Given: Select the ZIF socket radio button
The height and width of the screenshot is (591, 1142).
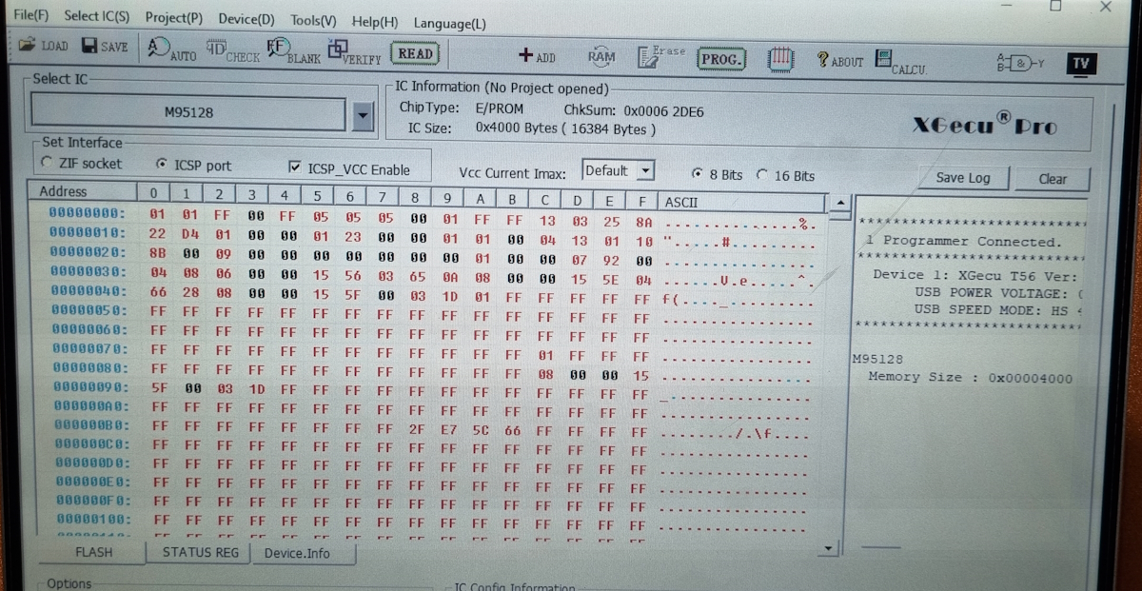Looking at the screenshot, I should click(48, 164).
